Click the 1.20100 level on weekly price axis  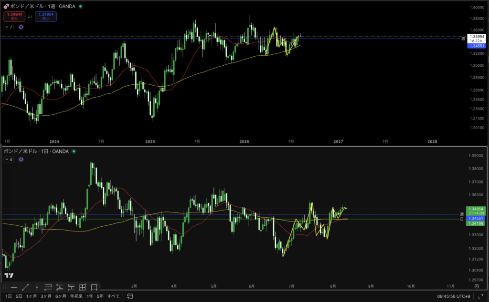(477, 128)
